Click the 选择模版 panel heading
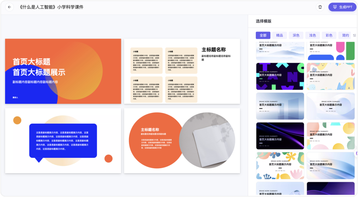 264,21
